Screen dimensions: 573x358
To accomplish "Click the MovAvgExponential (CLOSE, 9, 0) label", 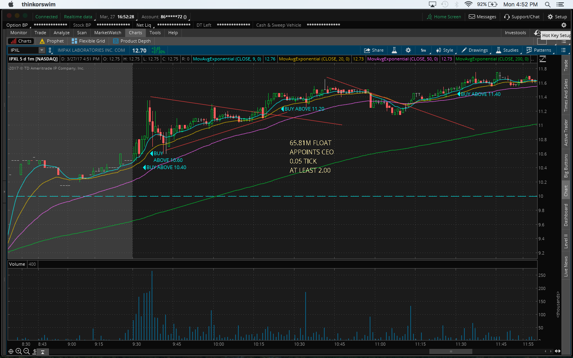I will point(227,59).
